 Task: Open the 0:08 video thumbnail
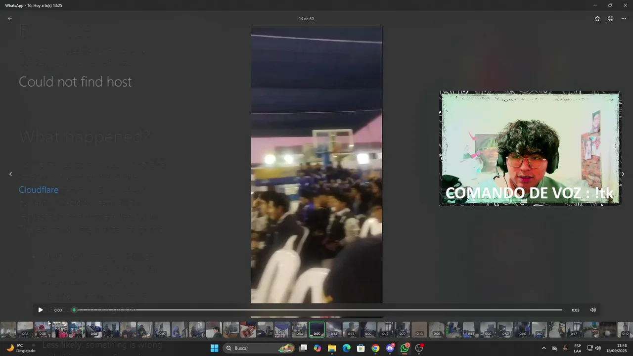[94, 329]
